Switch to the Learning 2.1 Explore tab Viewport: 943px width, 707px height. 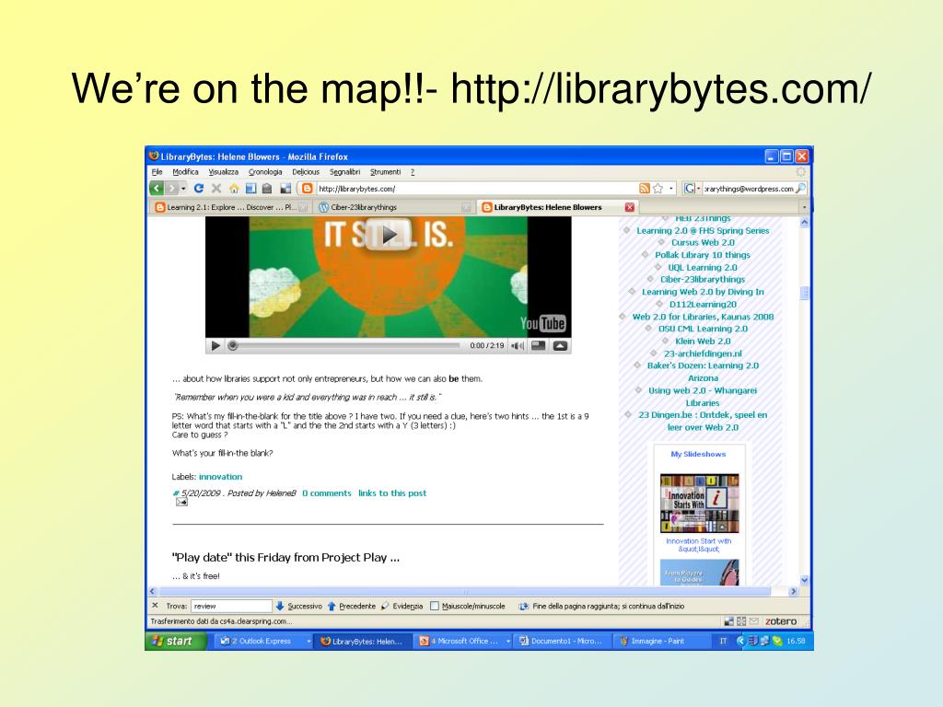(231, 207)
